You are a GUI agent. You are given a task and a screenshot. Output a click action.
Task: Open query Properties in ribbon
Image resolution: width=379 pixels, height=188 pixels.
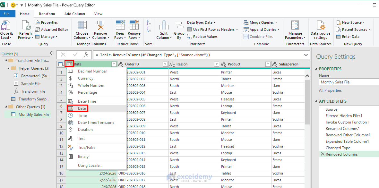point(47,22)
